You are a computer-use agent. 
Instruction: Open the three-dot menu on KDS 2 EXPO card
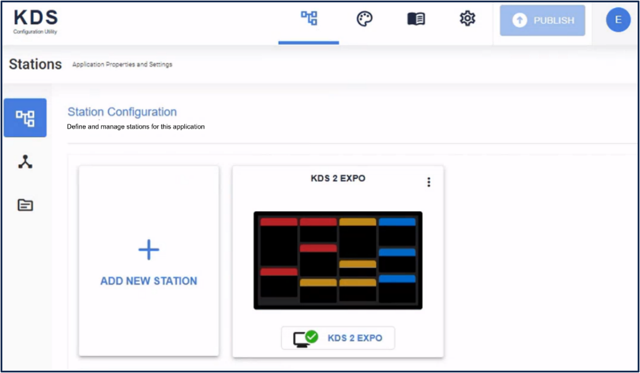click(429, 182)
